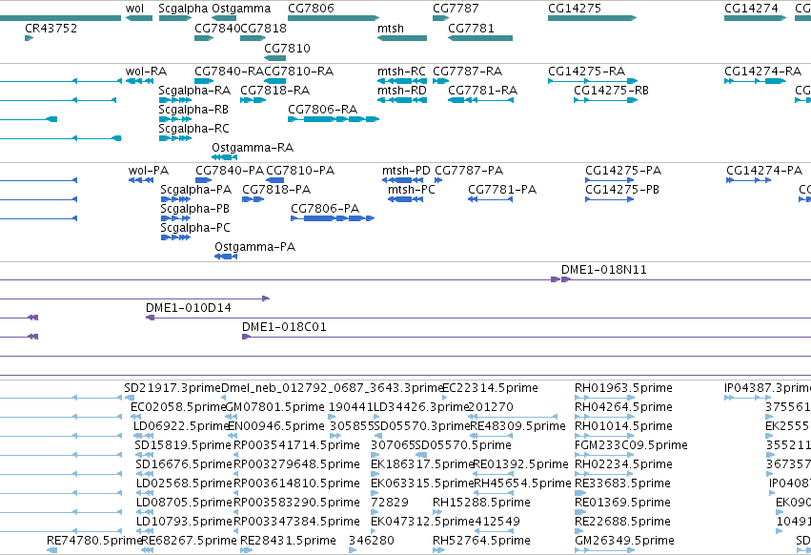
Task: Click the CG7818-PA protein label
Action: coord(276,190)
